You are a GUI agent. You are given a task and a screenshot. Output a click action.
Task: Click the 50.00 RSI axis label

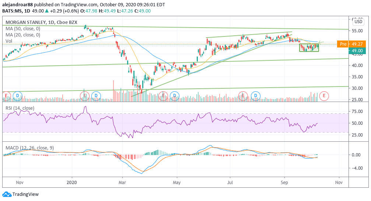[x=357, y=123]
